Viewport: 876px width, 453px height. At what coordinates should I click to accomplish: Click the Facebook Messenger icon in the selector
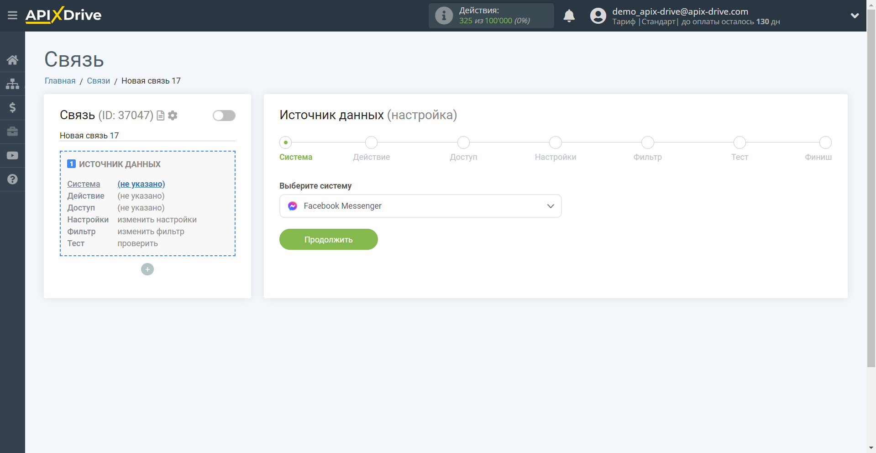click(x=293, y=206)
